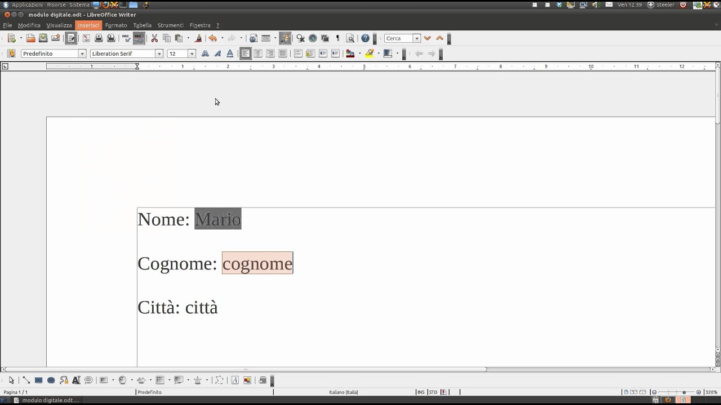Center the text horizontally
The height and width of the screenshot is (405, 721).
click(258, 53)
